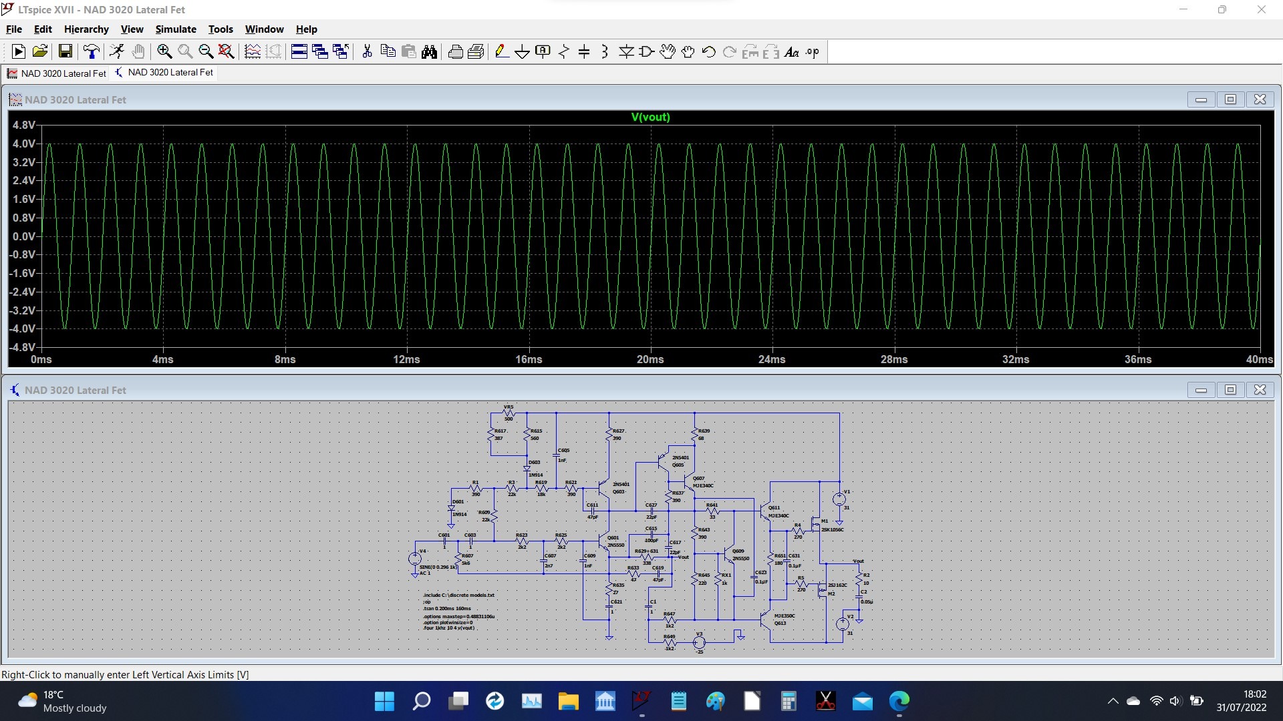Select the Pan magnifier tool
The image size is (1283, 721).
coord(185,51)
